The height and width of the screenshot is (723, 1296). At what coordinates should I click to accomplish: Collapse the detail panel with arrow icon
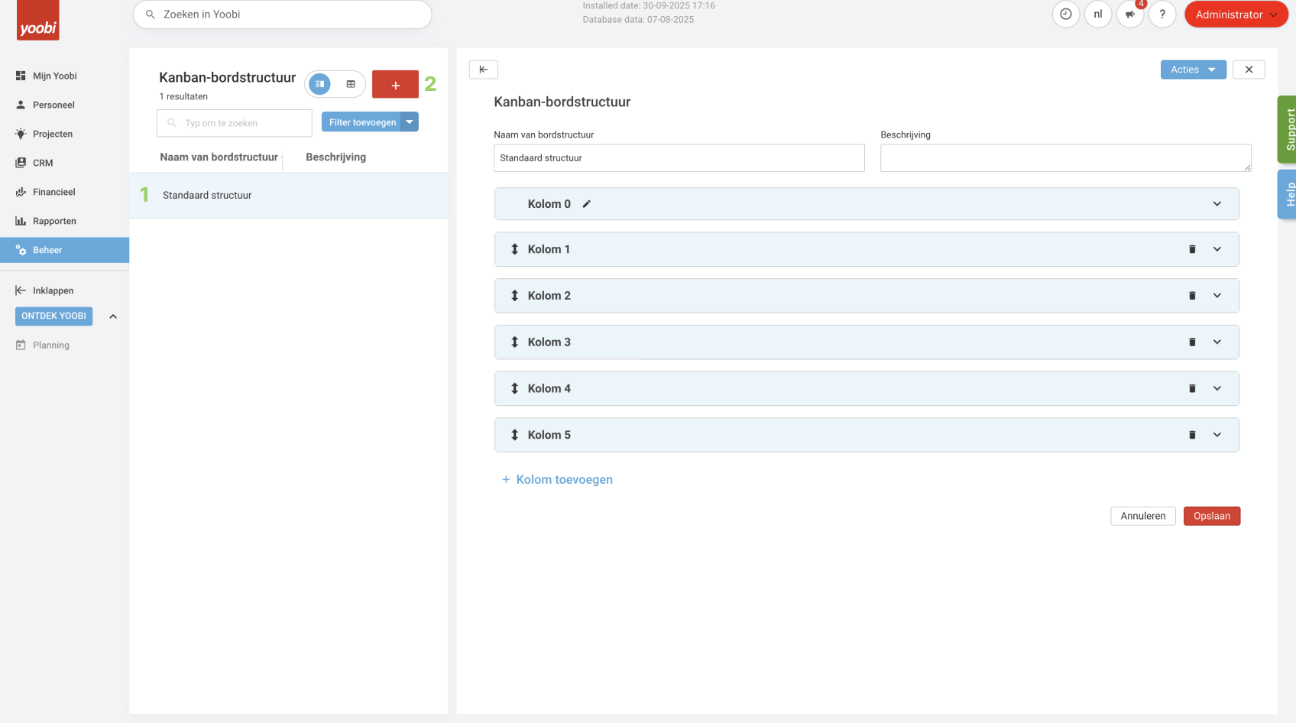(x=483, y=70)
